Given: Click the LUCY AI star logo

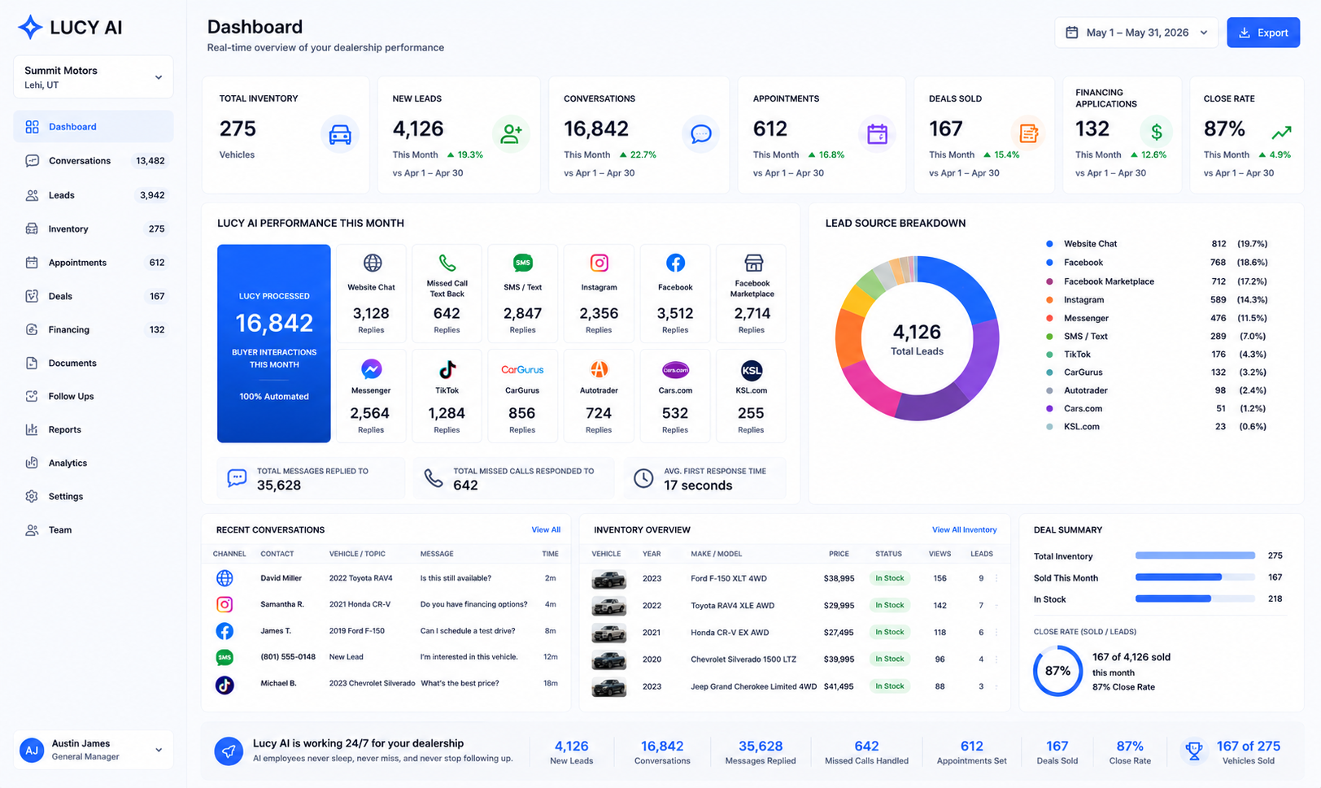Looking at the screenshot, I should 30,27.
